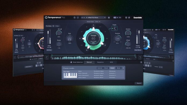The image size is (187, 105).
Task: Select the Mode tab in scale panel
Action: pyautogui.click(x=118, y=68)
